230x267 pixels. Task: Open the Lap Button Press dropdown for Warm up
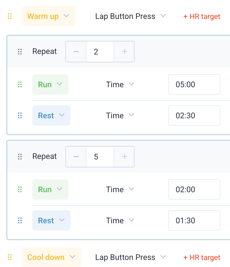(x=130, y=16)
